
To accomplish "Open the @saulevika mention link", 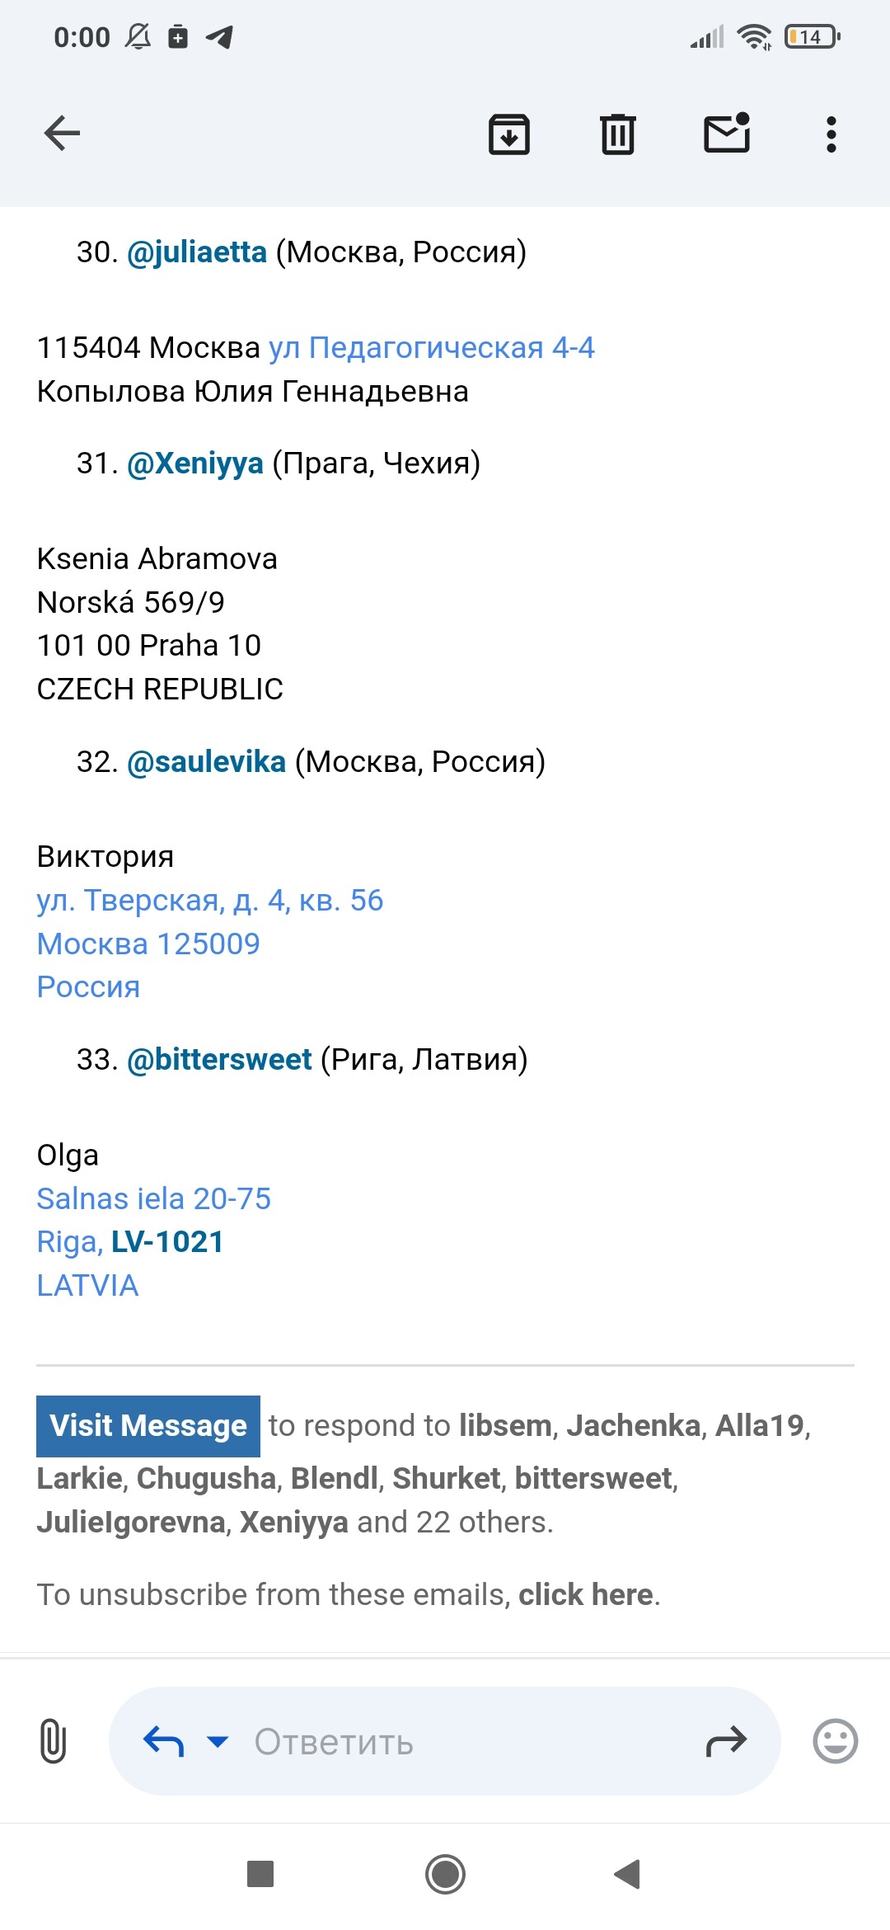I will pyautogui.click(x=206, y=762).
